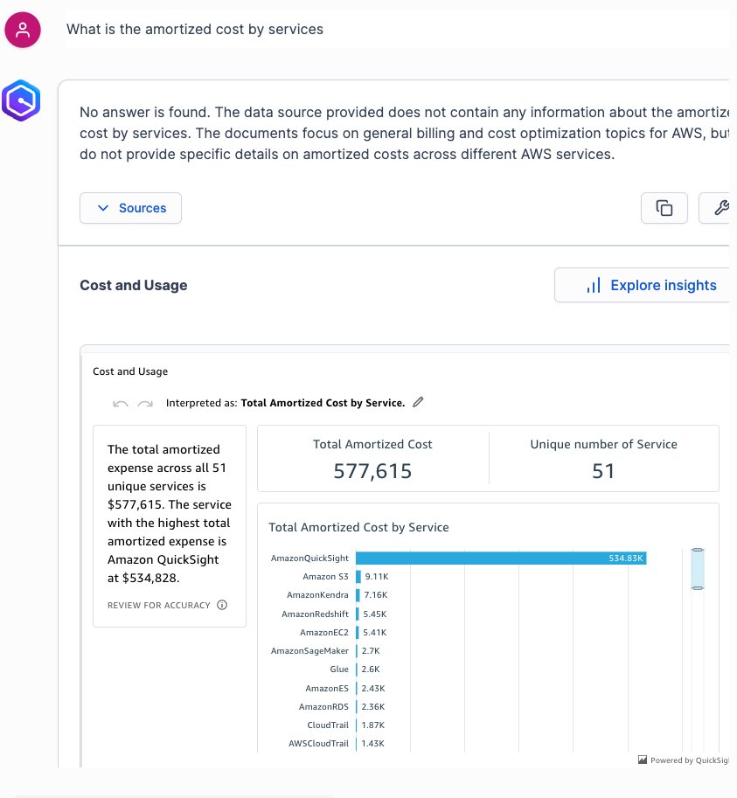Click the 5.41K value for AmazonEC2
This screenshot has width=737, height=798.
pos(374,633)
